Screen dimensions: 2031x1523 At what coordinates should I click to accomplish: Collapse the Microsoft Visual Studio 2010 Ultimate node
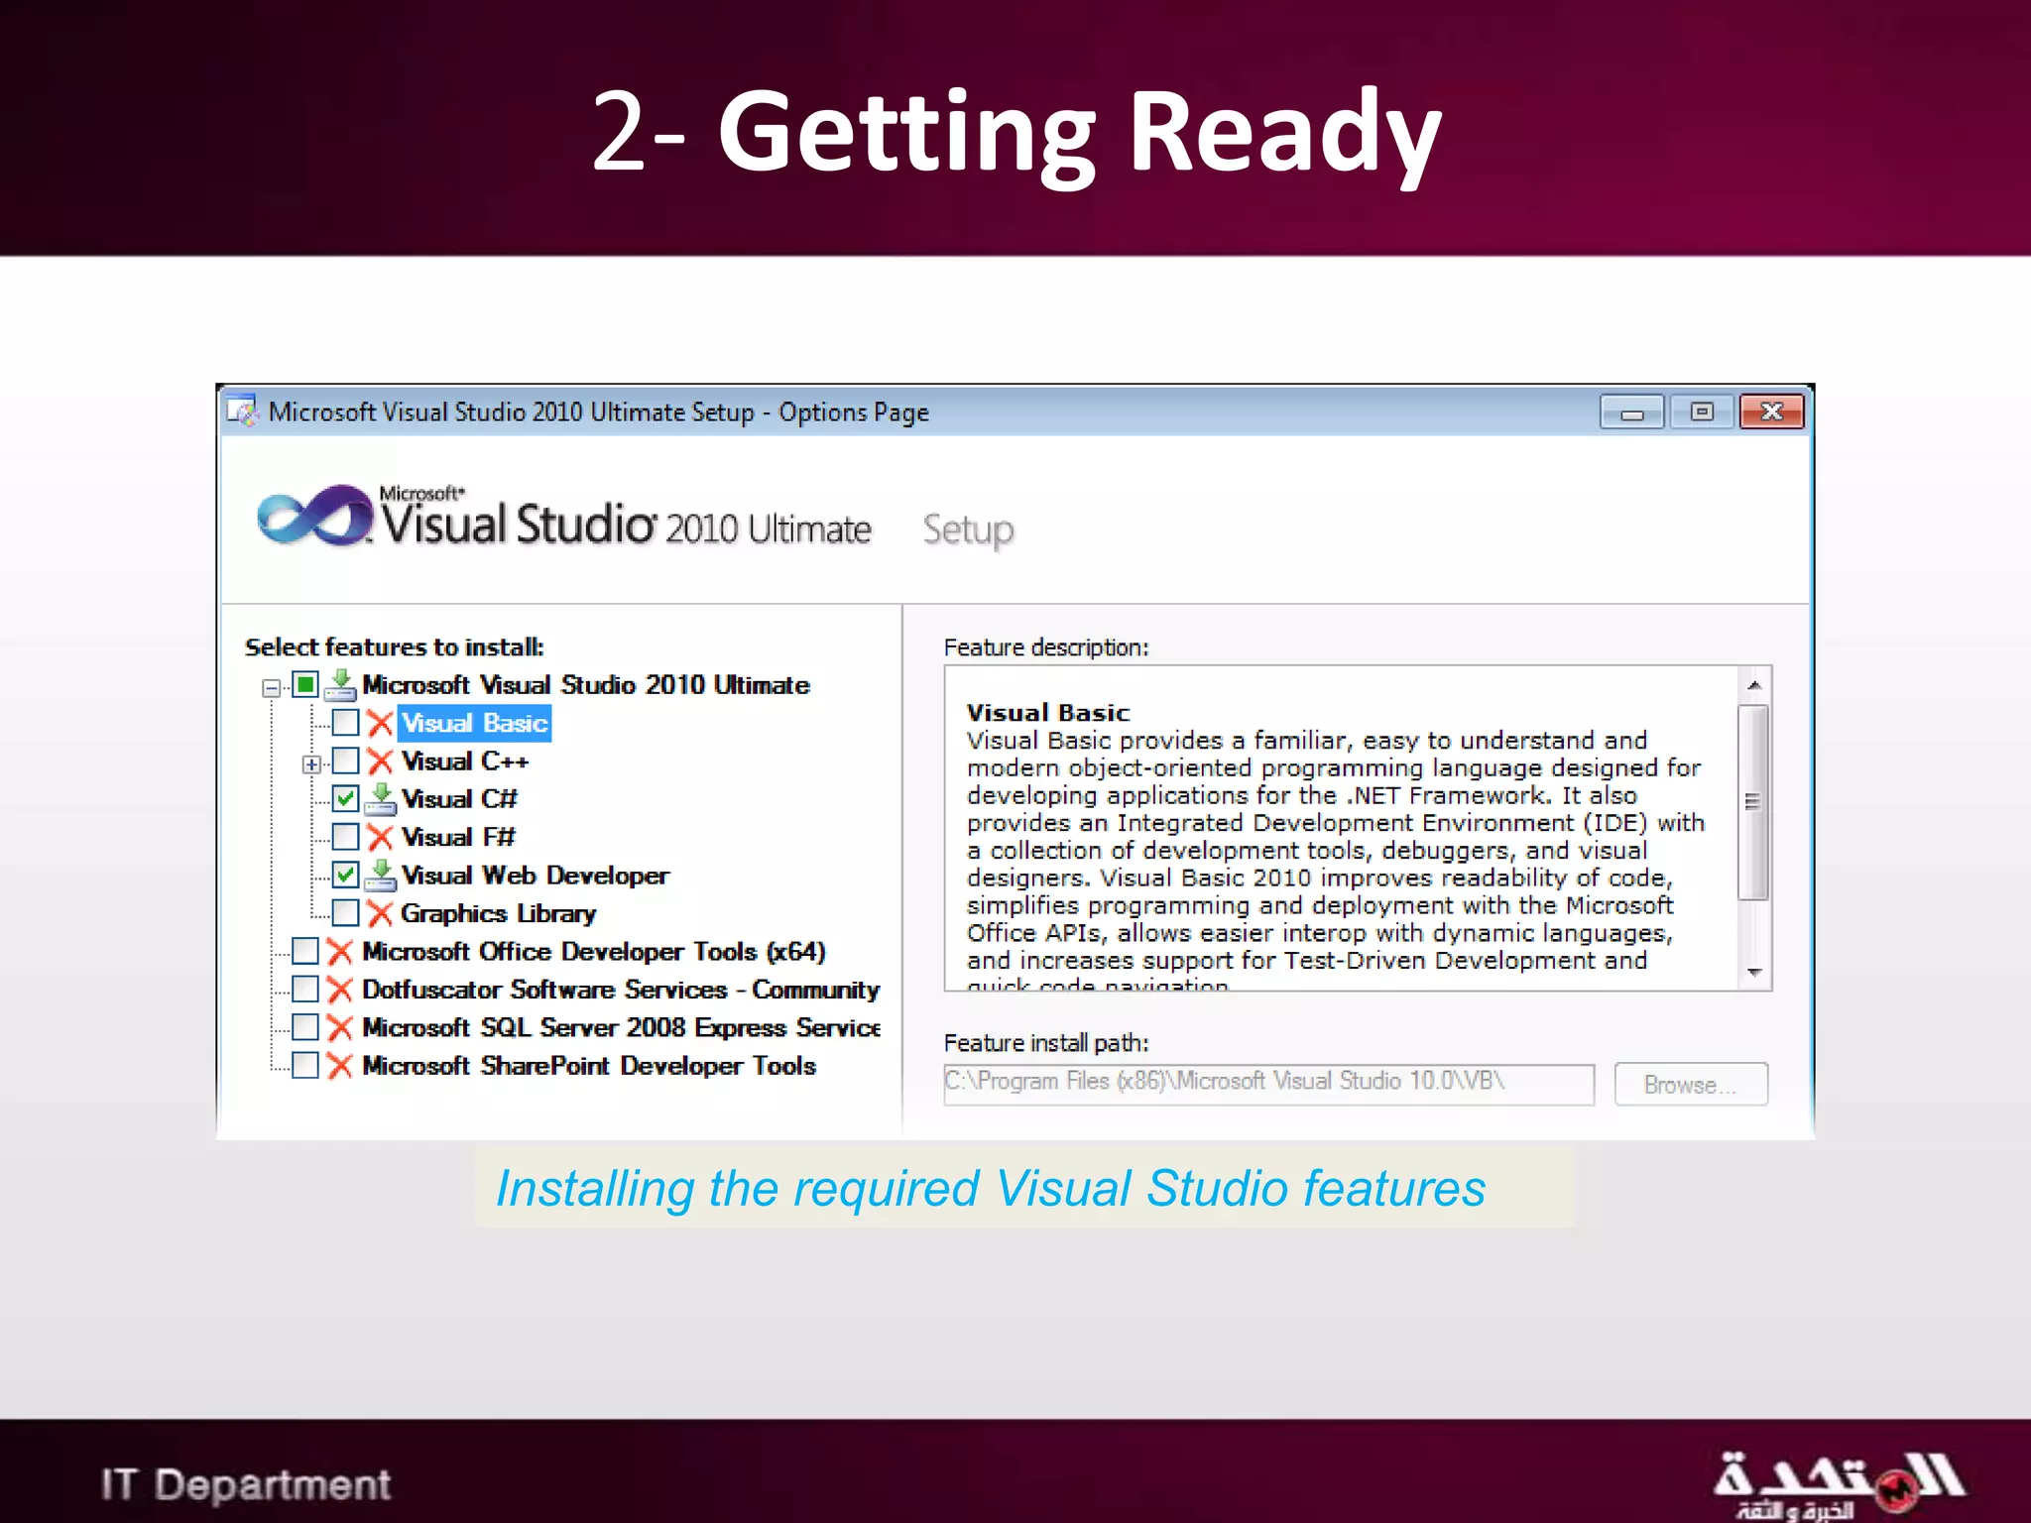click(x=271, y=687)
